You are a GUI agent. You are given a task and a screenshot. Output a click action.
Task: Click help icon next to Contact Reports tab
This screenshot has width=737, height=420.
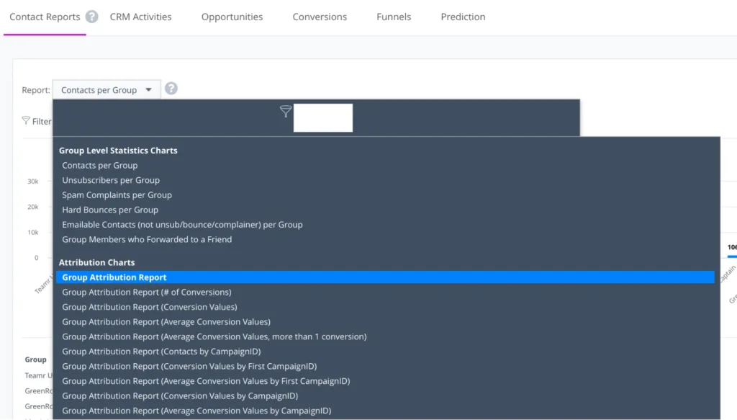[x=91, y=17]
